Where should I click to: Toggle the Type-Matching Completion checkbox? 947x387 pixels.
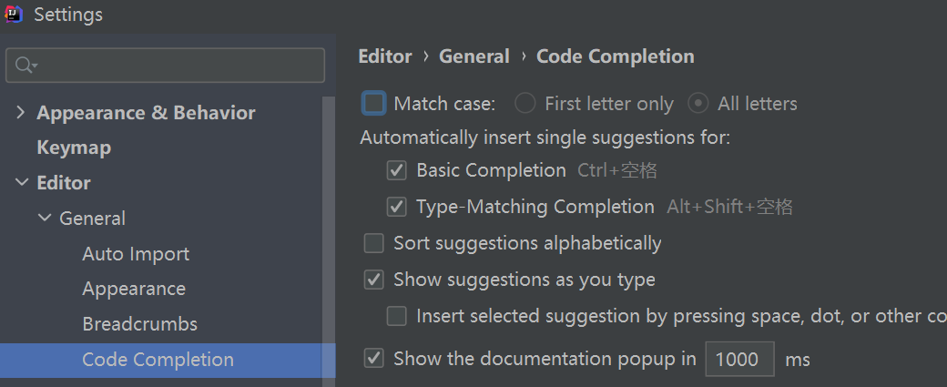tap(396, 208)
